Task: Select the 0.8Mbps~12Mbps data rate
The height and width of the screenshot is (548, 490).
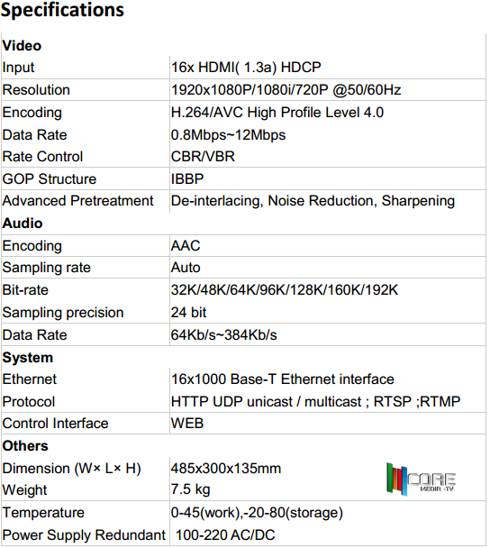Action: coord(228,135)
